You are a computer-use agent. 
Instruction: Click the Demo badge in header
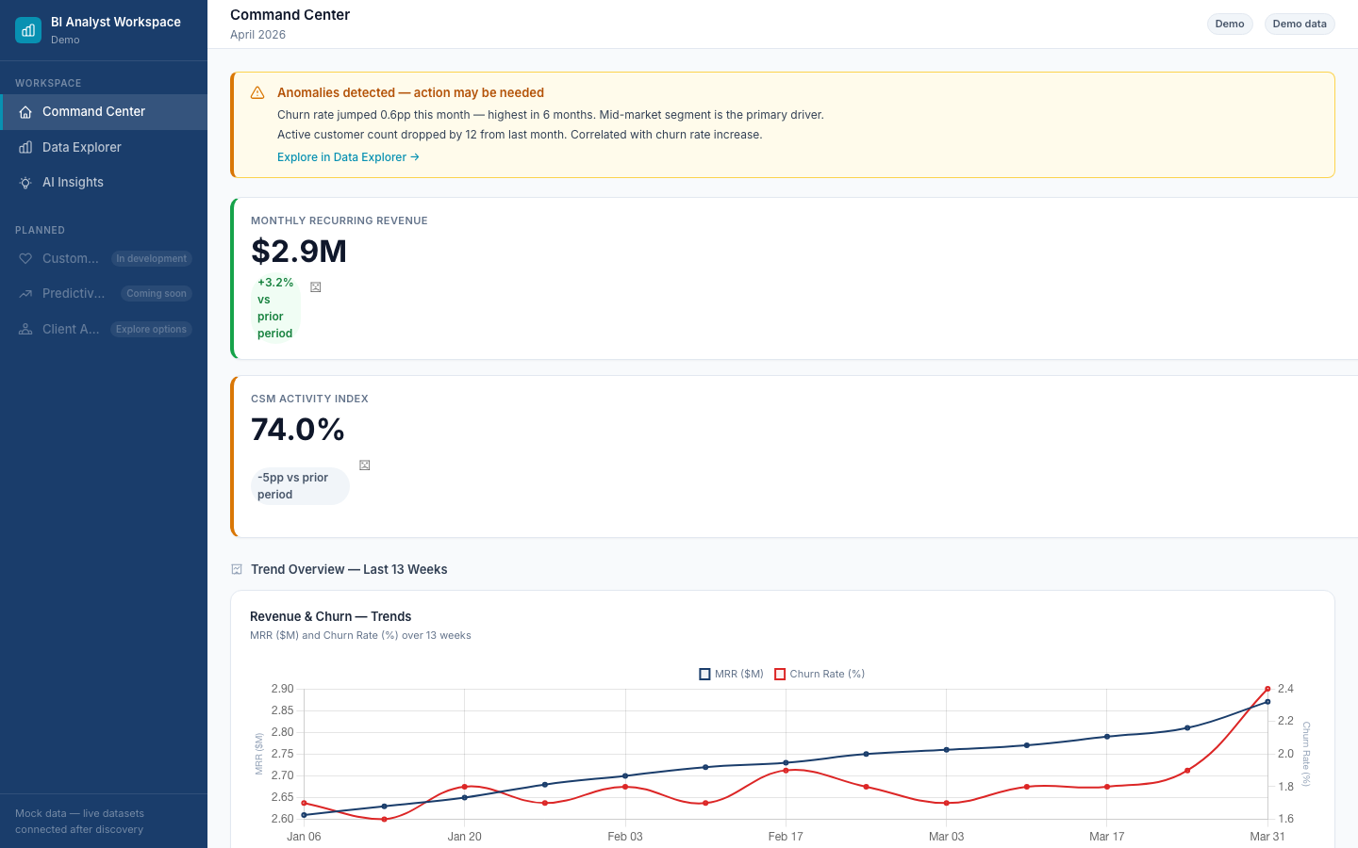click(x=1230, y=24)
